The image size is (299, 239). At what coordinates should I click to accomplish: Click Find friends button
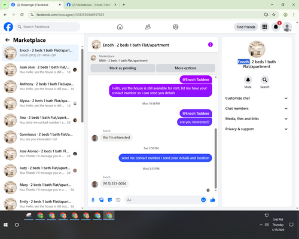[246, 27]
